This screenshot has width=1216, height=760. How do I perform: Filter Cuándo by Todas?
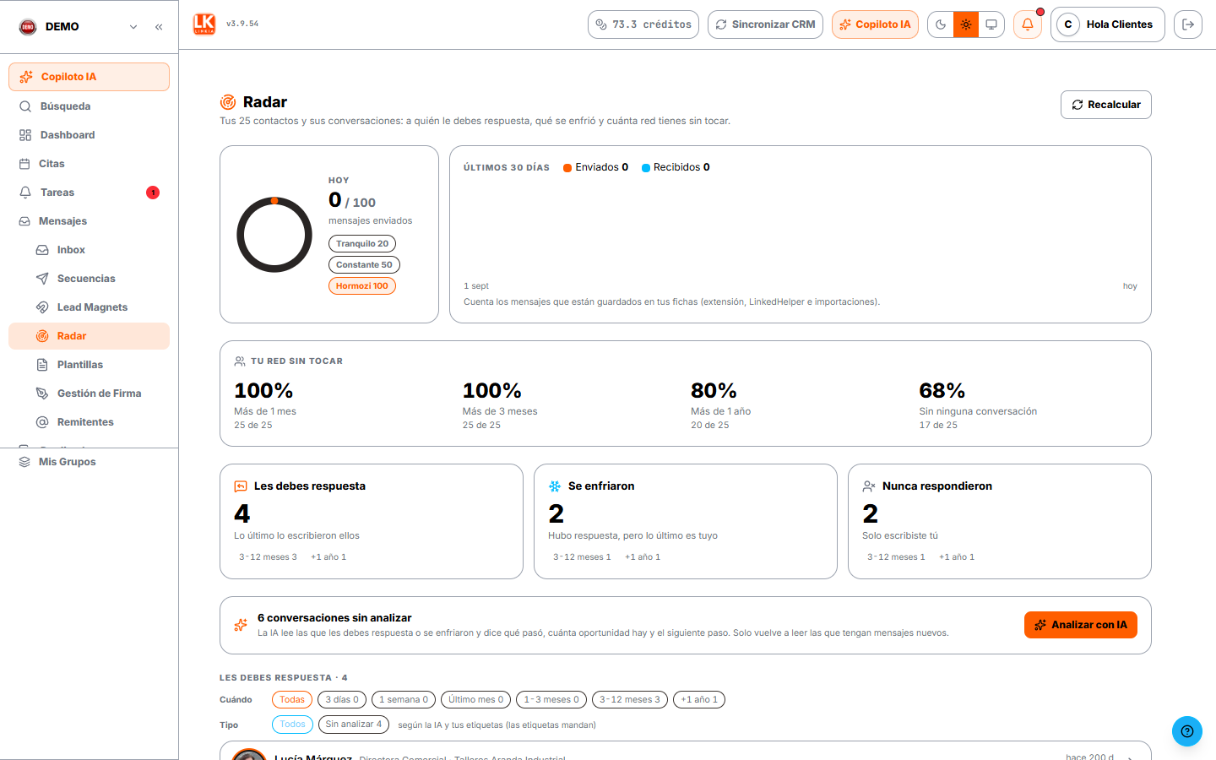tap(292, 700)
